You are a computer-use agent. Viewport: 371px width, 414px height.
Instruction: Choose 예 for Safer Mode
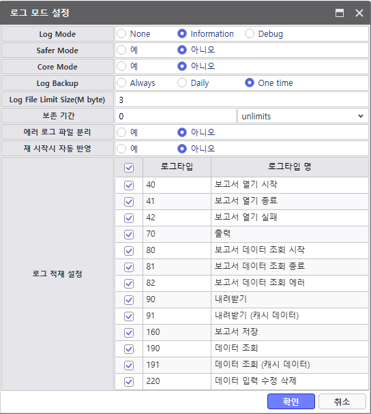(x=121, y=50)
